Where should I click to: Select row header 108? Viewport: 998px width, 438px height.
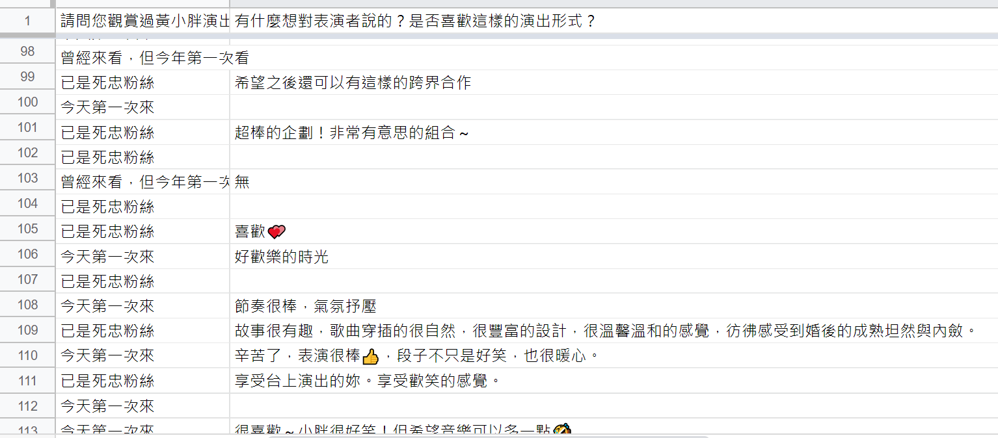[x=27, y=306]
